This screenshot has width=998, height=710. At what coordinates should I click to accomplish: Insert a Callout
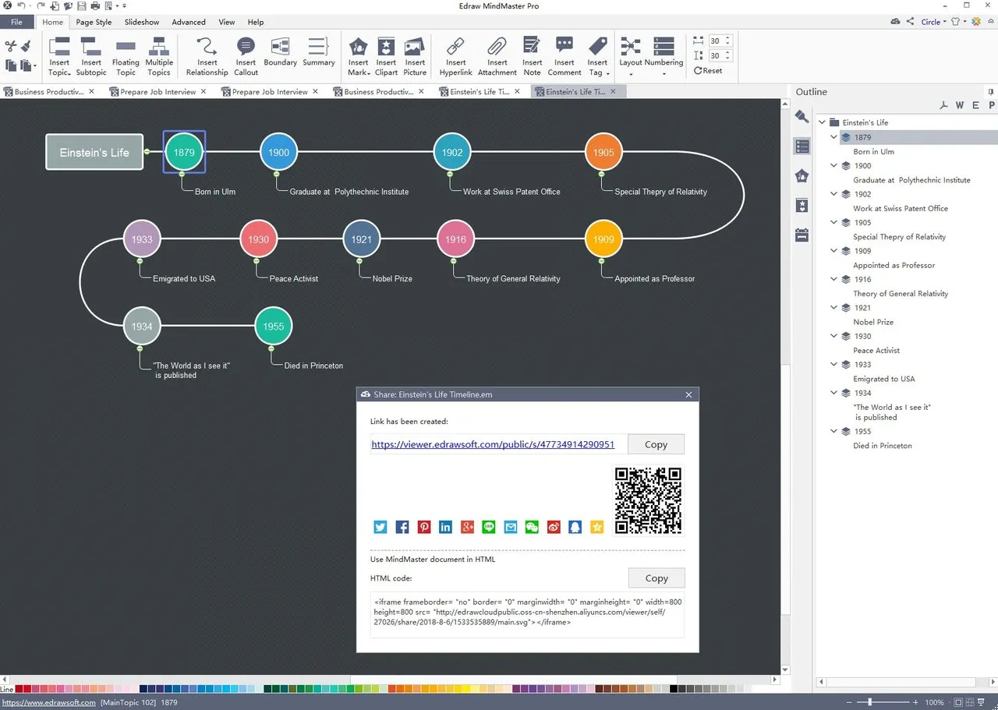[246, 56]
